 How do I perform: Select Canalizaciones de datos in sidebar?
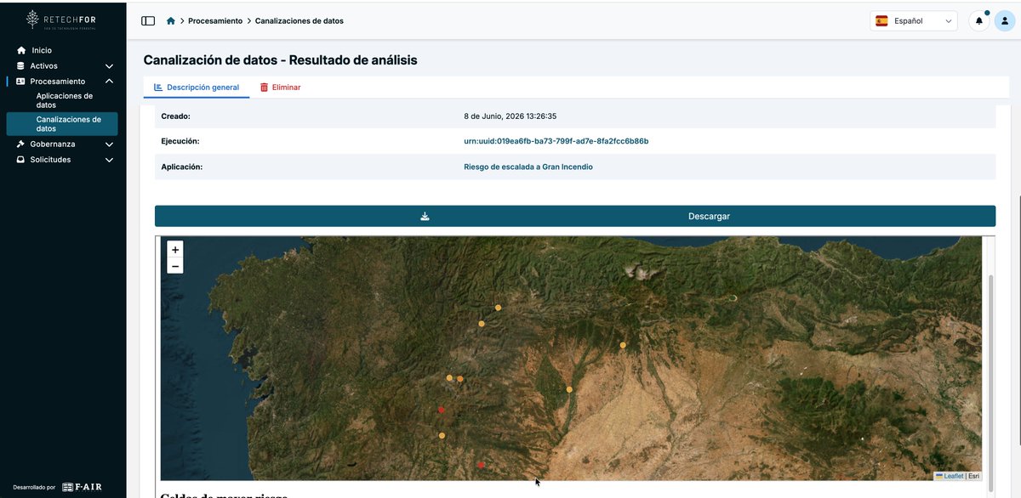click(62, 124)
